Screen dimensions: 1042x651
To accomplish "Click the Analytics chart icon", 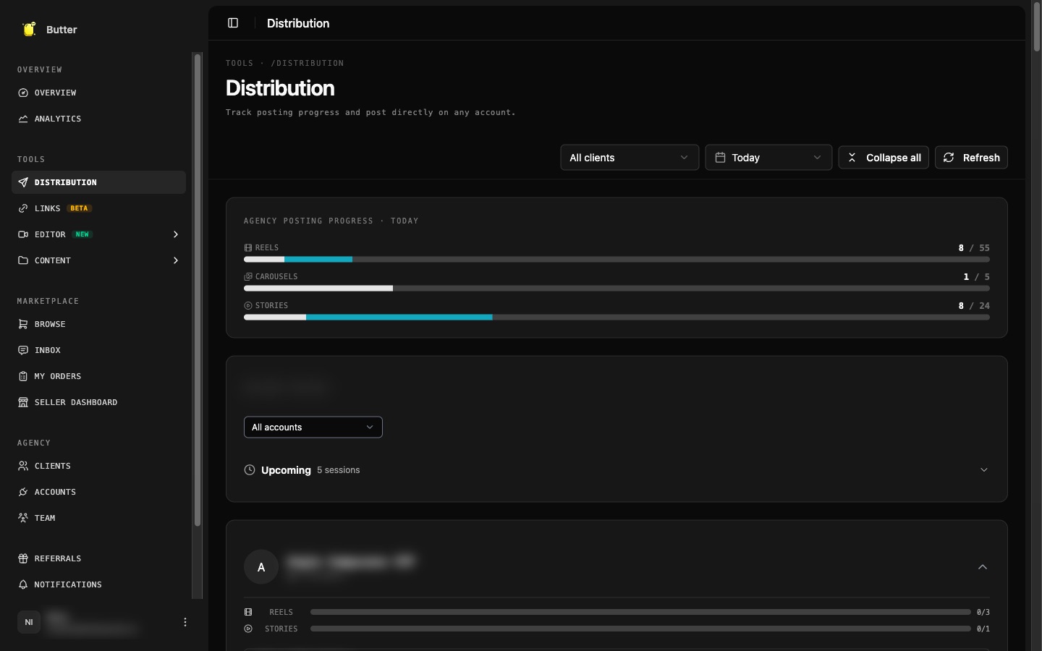I will tap(23, 119).
